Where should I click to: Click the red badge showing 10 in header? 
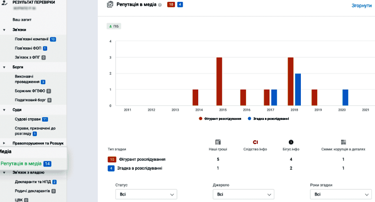(x=171, y=5)
